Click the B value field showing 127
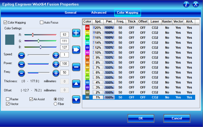This screenshot has width=203, height=127. [x=64, y=47]
